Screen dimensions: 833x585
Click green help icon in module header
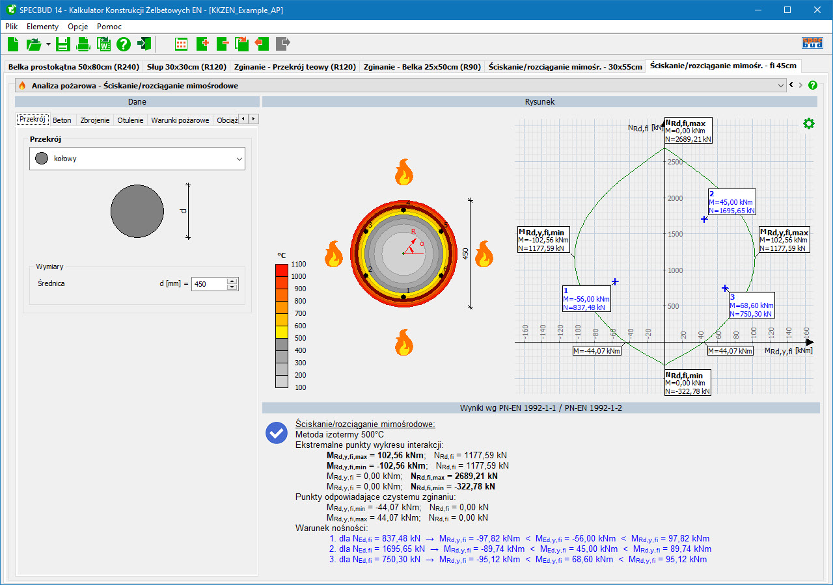(812, 85)
